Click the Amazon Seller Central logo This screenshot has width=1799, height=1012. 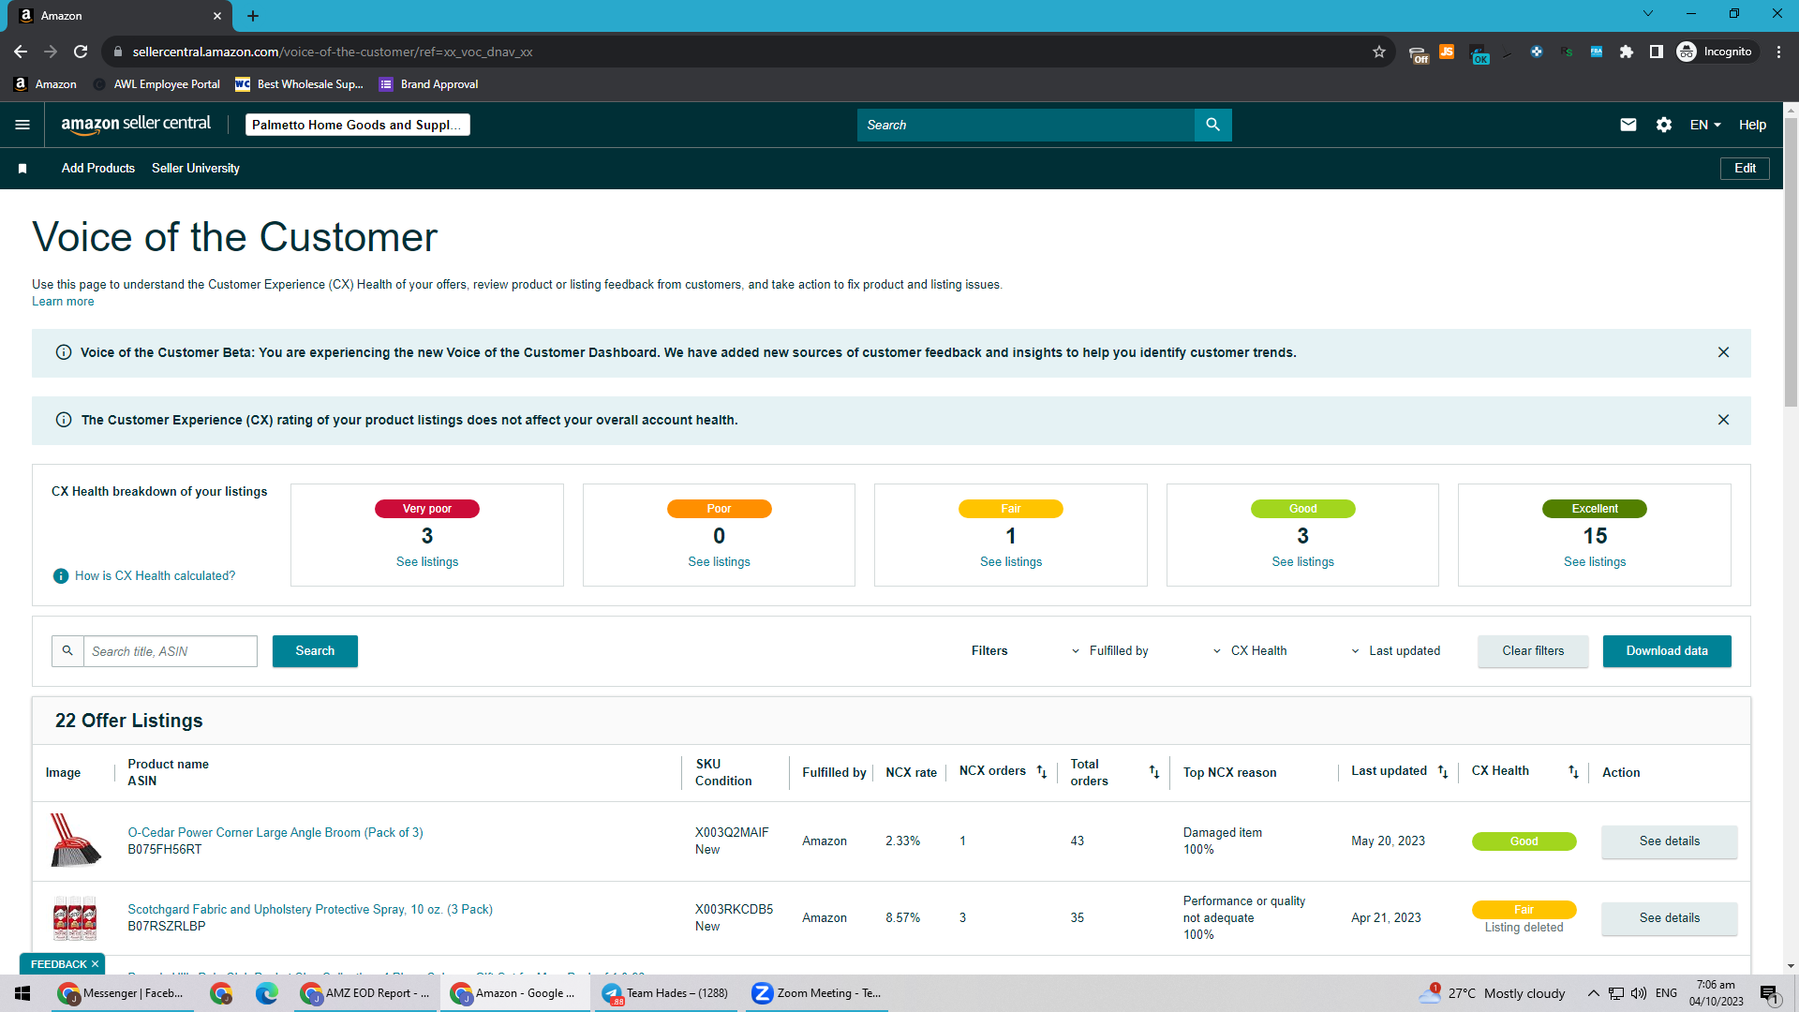pos(136,125)
